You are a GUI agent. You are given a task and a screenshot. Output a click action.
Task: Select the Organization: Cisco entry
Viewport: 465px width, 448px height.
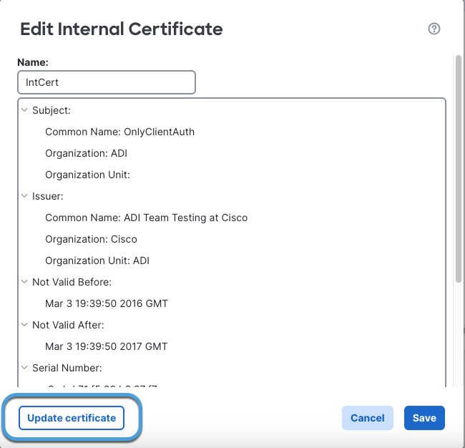(91, 239)
